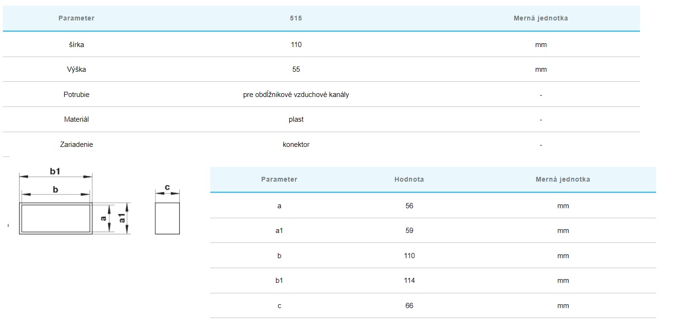
Task: Click 'Merná jednotka' header in top table
Action: point(540,18)
